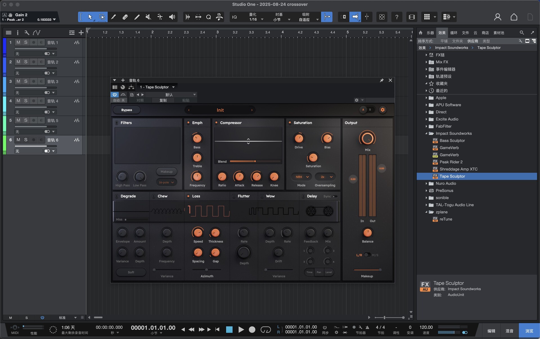540x339 pixels.
Task: Switch to 乐器 browser tab
Action: 430,33
